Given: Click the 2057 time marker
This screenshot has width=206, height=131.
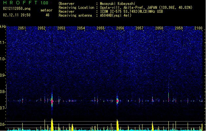Looking at the screenshot, I should 140,28.
